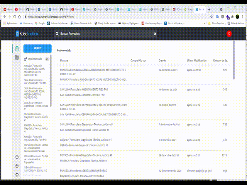Sort by Última Modificación column header
The width and height of the screenshot is (247, 185).
(x=196, y=61)
